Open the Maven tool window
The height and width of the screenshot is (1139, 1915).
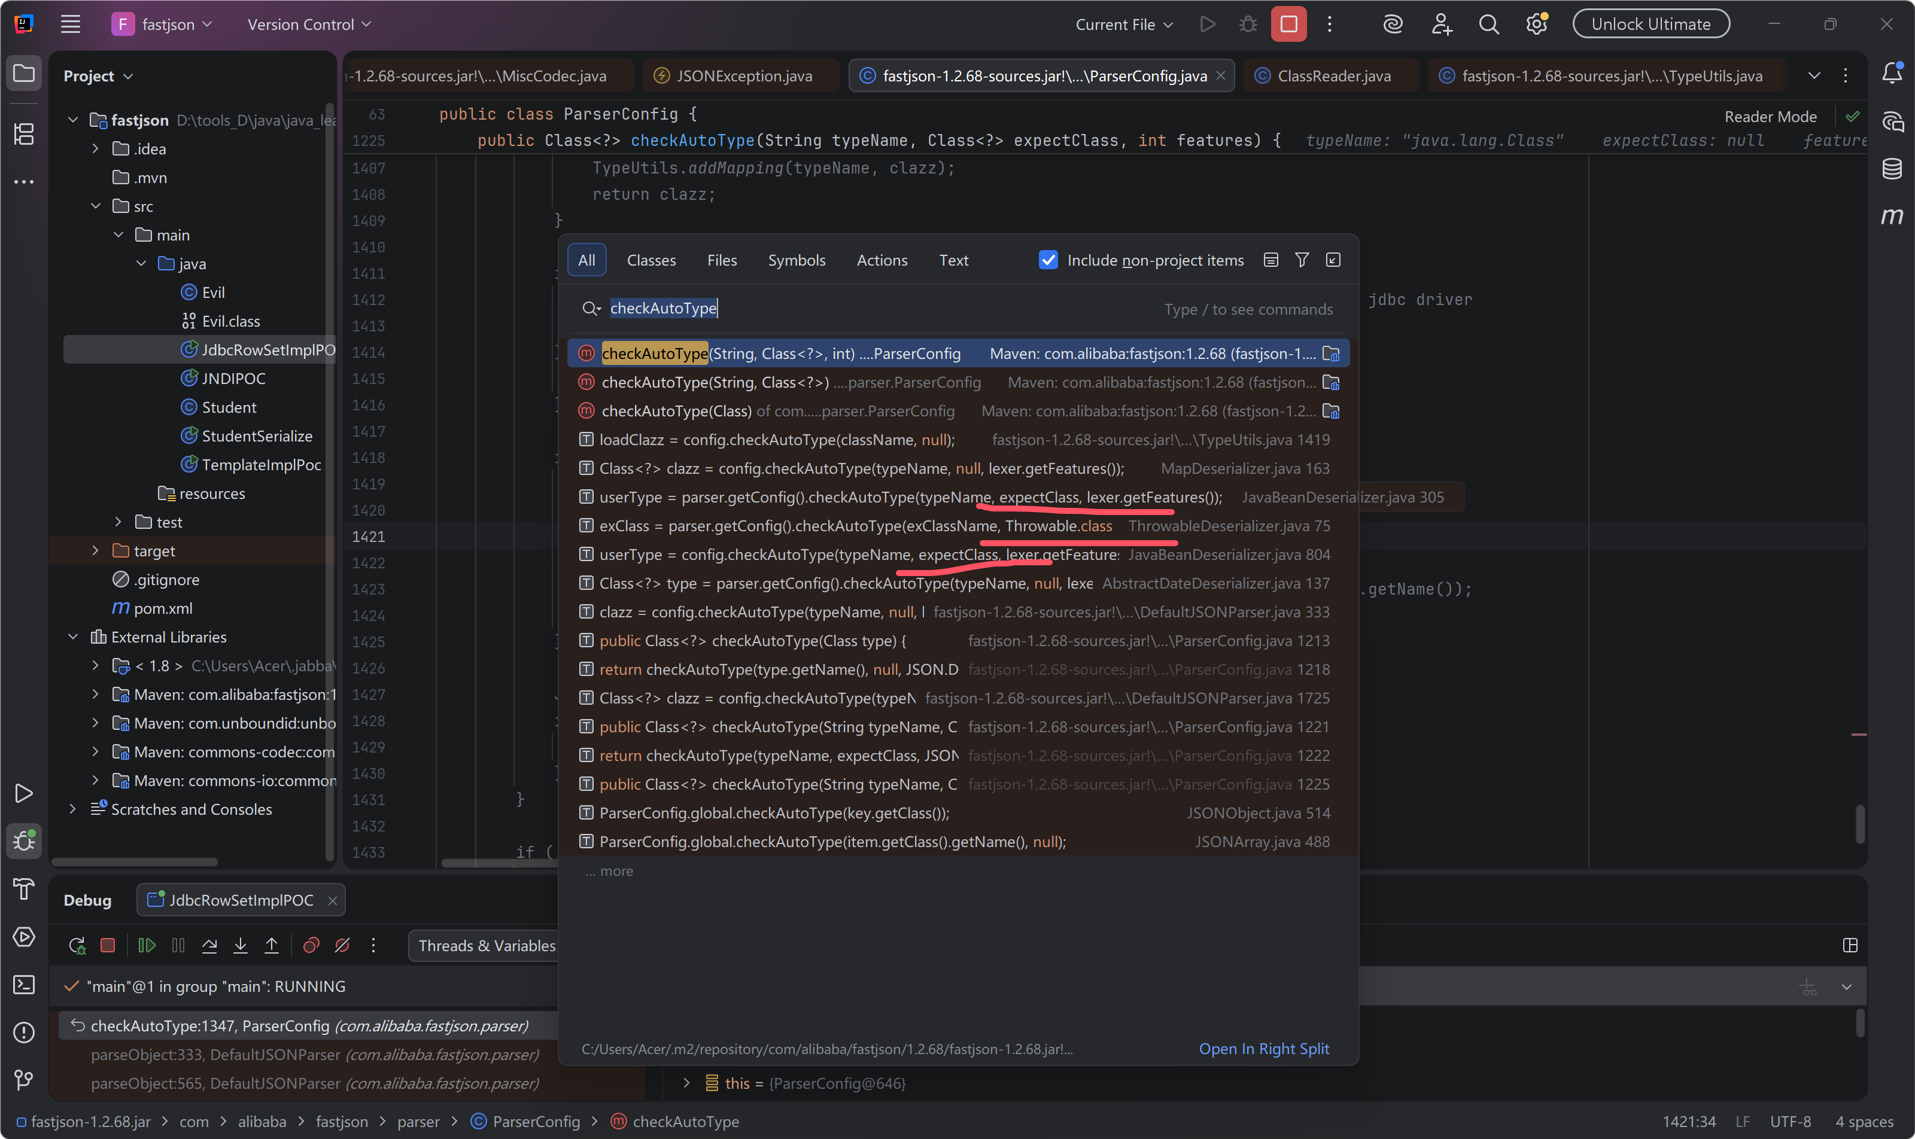1892,216
